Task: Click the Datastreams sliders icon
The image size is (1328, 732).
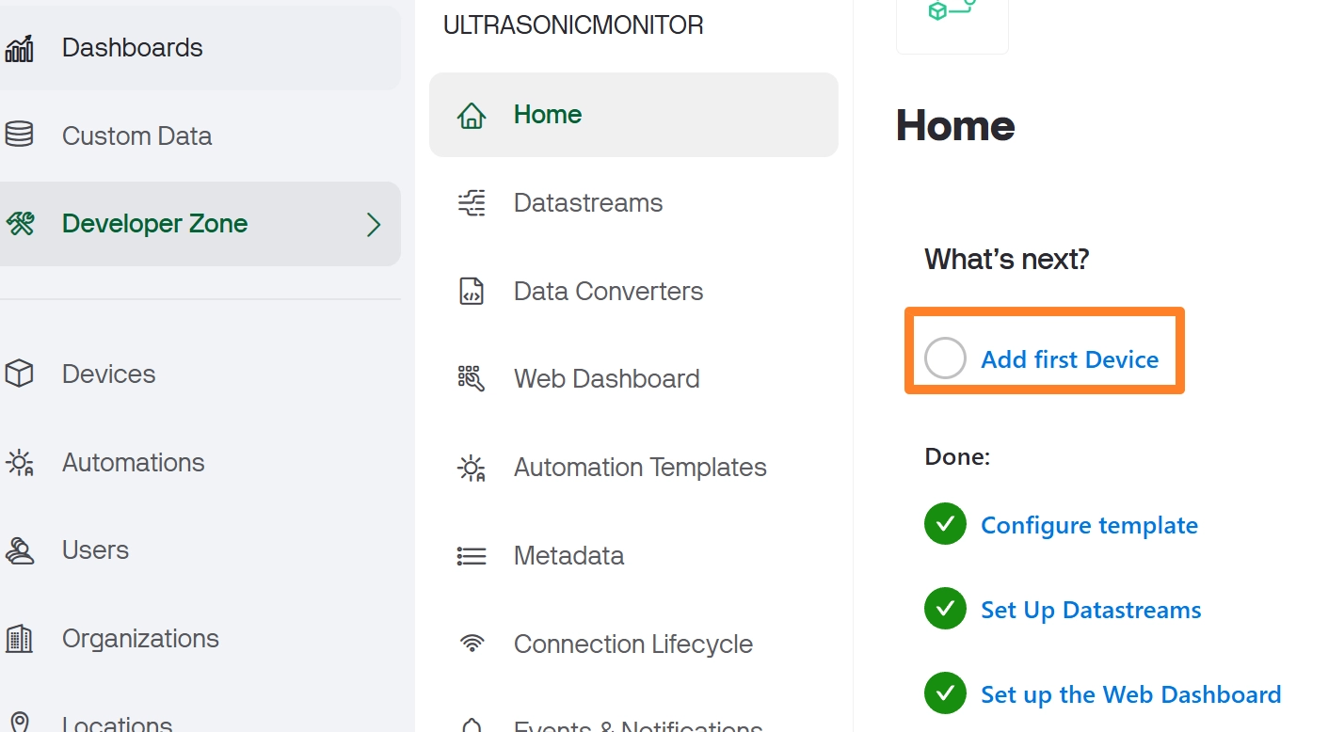Action: [x=472, y=203]
